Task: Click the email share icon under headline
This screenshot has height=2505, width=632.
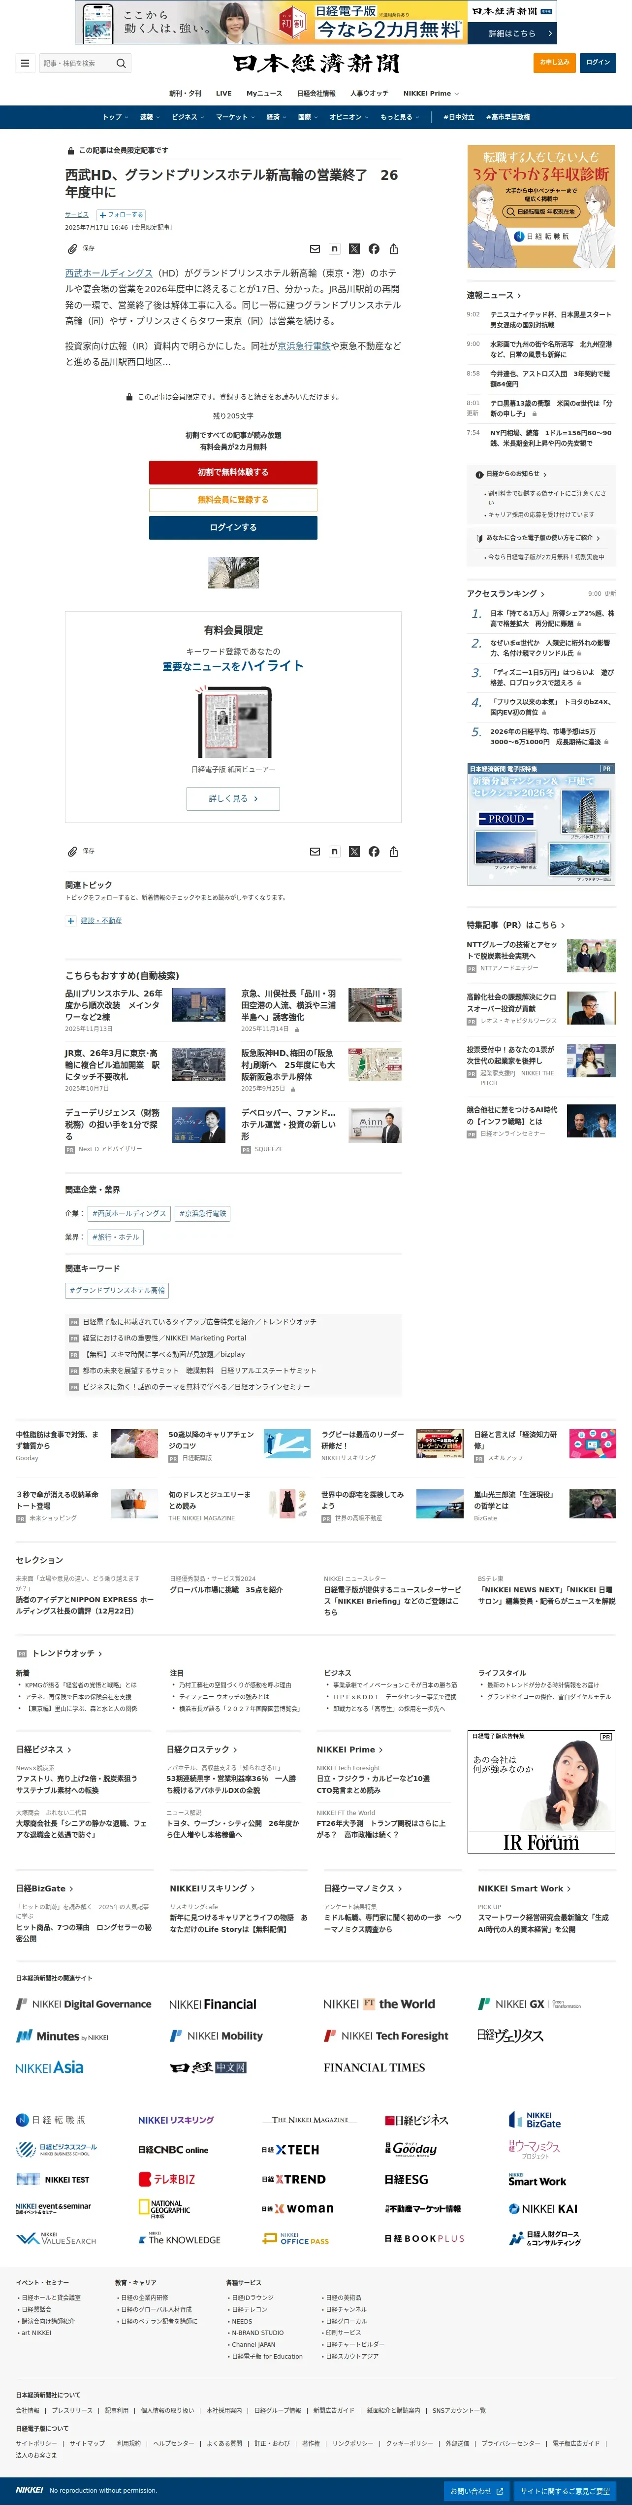Action: [315, 249]
